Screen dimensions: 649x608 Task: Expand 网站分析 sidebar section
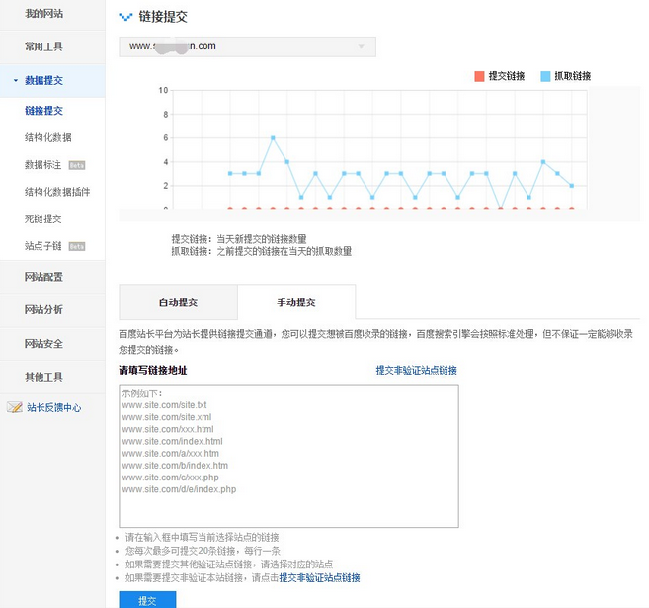click(x=43, y=309)
